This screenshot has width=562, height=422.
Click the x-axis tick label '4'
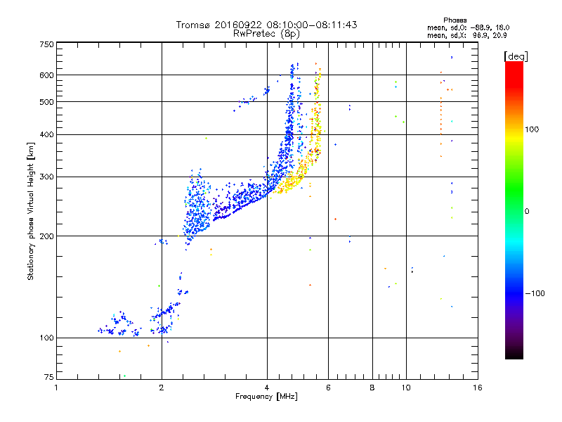pos(267,388)
